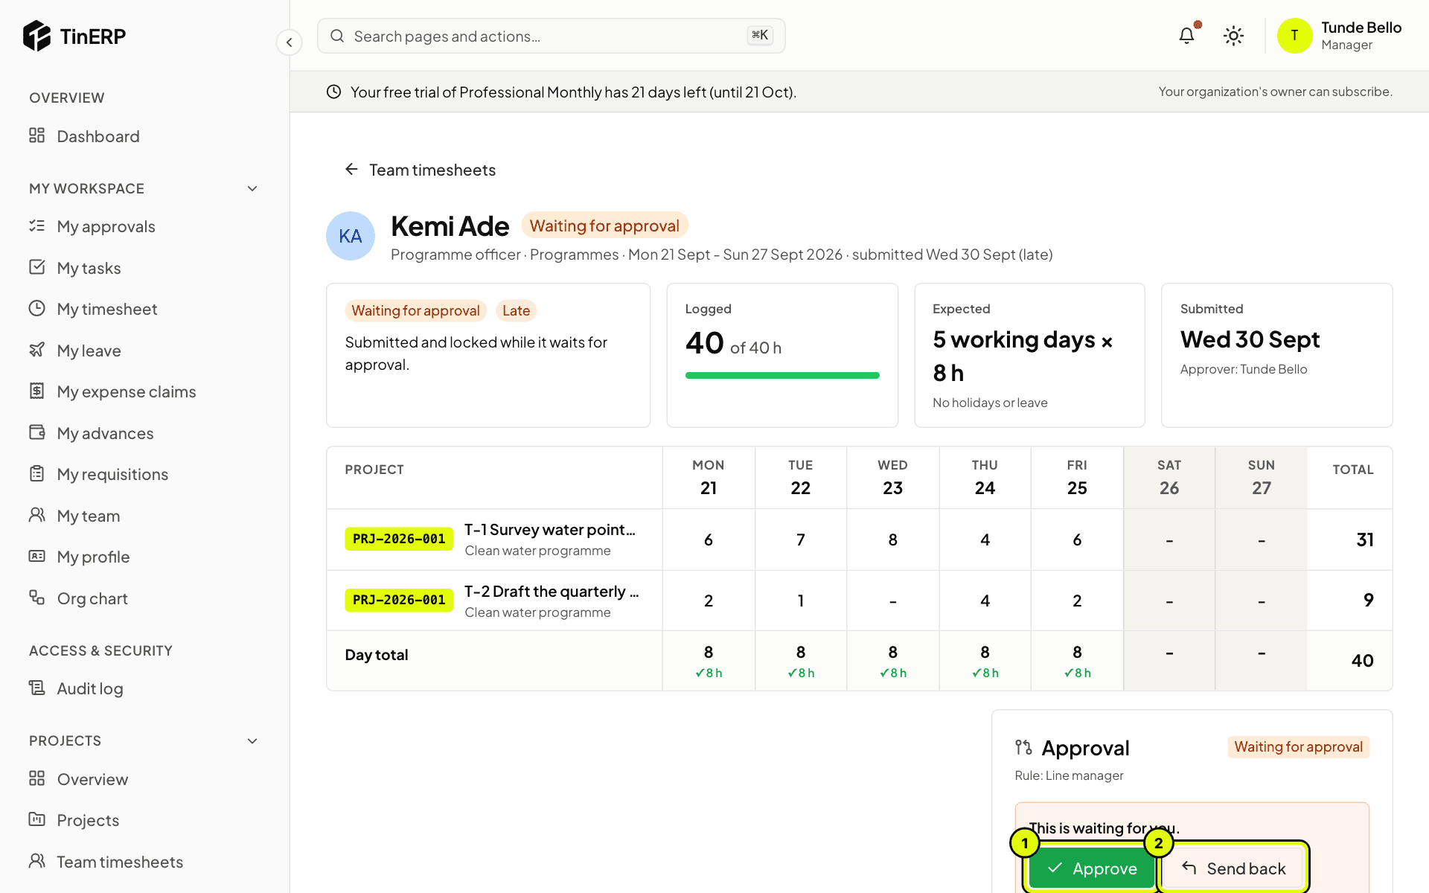Viewport: 1429px width, 893px height.
Task: Select T-1 Survey water point row title
Action: tap(550, 530)
